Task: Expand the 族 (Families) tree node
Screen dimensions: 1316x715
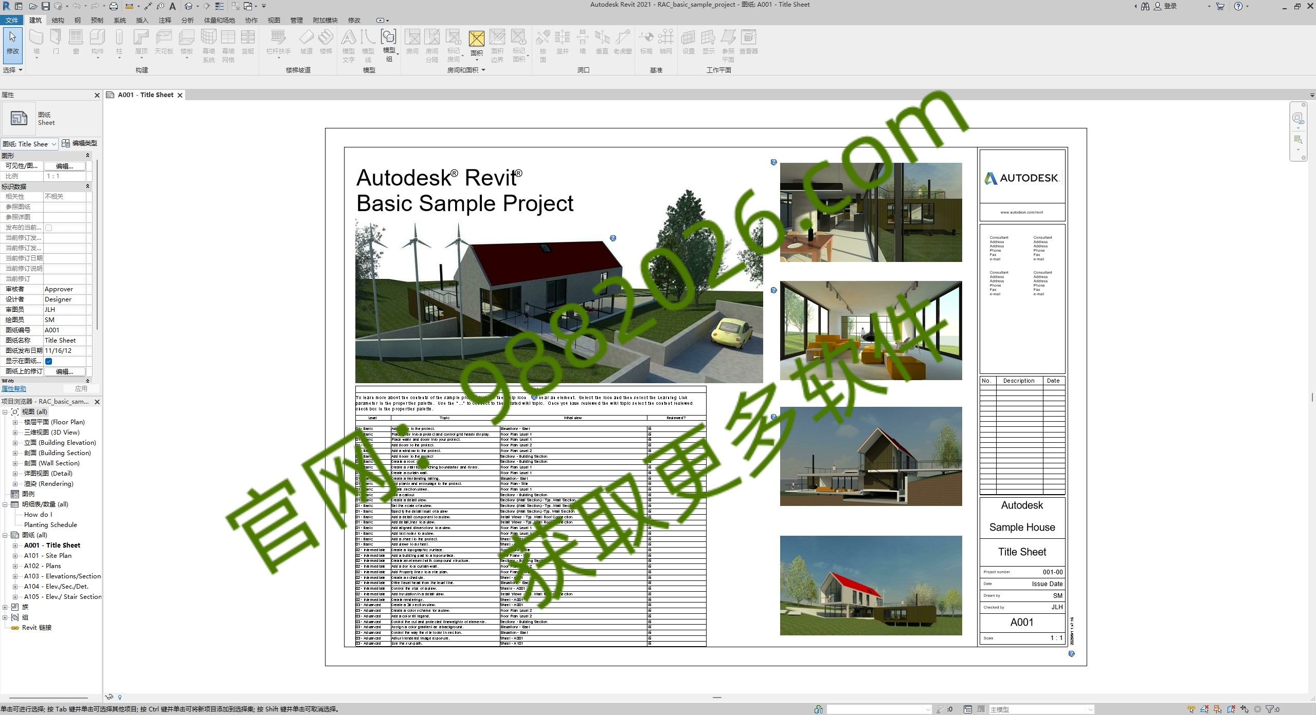Action: click(5, 607)
